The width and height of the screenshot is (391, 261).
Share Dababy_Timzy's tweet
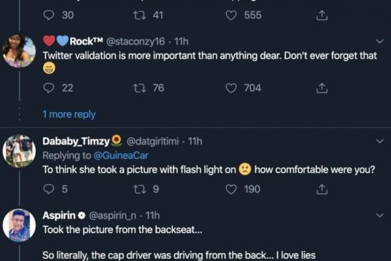[322, 189]
